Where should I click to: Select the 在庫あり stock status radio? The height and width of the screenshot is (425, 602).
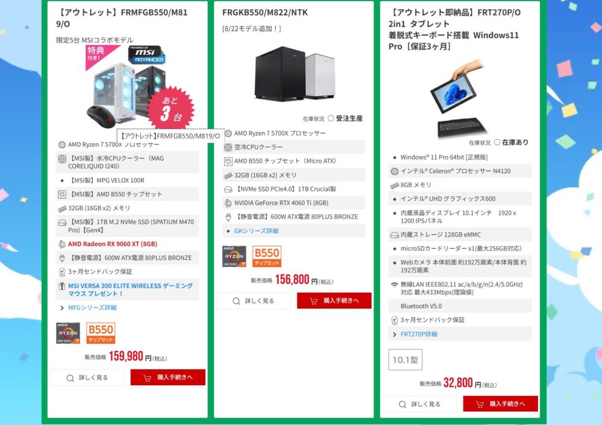497,143
